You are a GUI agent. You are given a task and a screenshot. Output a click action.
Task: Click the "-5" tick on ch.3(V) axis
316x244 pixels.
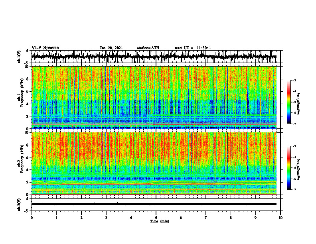27,211
